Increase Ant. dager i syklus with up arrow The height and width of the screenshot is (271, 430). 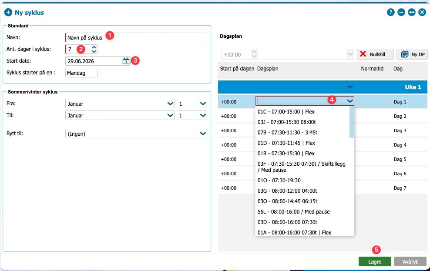pos(94,47)
